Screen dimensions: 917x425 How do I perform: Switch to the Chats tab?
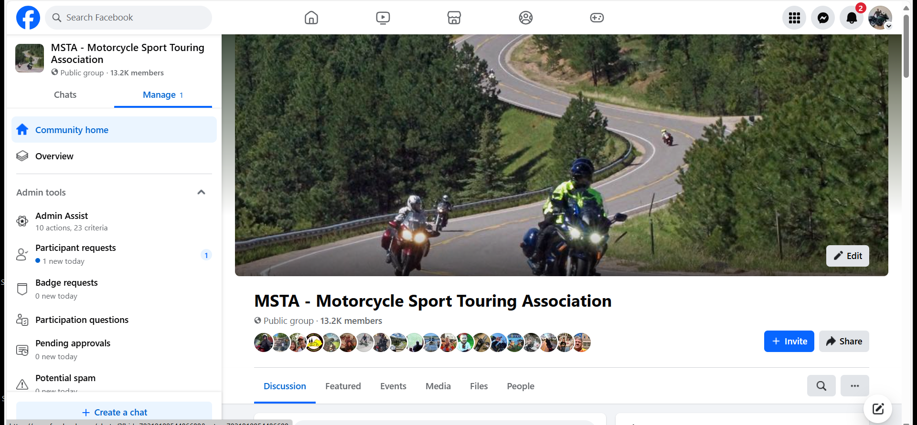coord(65,94)
